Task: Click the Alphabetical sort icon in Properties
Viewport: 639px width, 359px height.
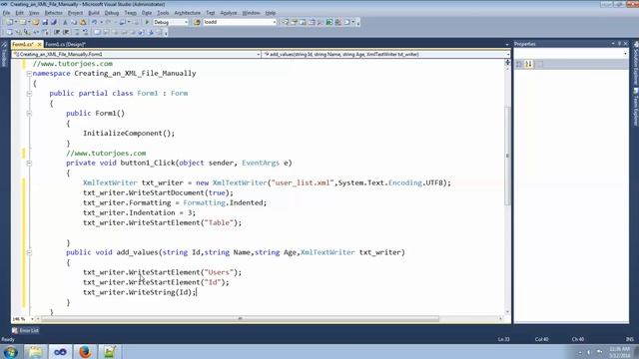Action: pos(528,64)
